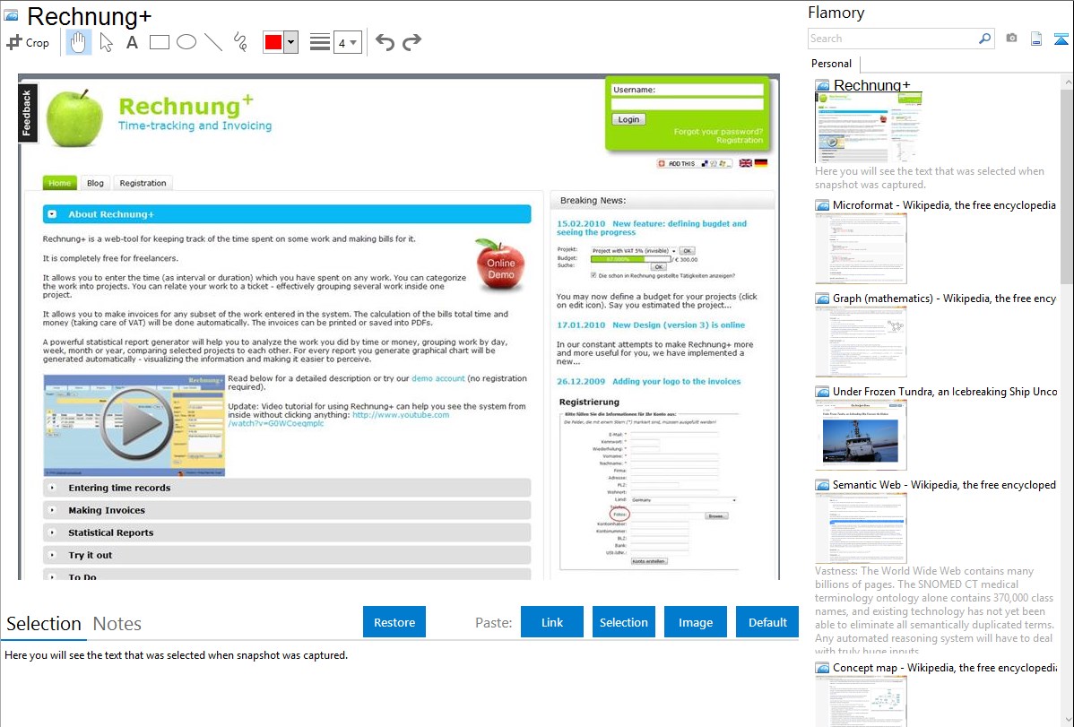Screen dimensions: 1074x727
Task: Open the Under Frozen Tundra ship thumbnail
Action: [x=861, y=436]
